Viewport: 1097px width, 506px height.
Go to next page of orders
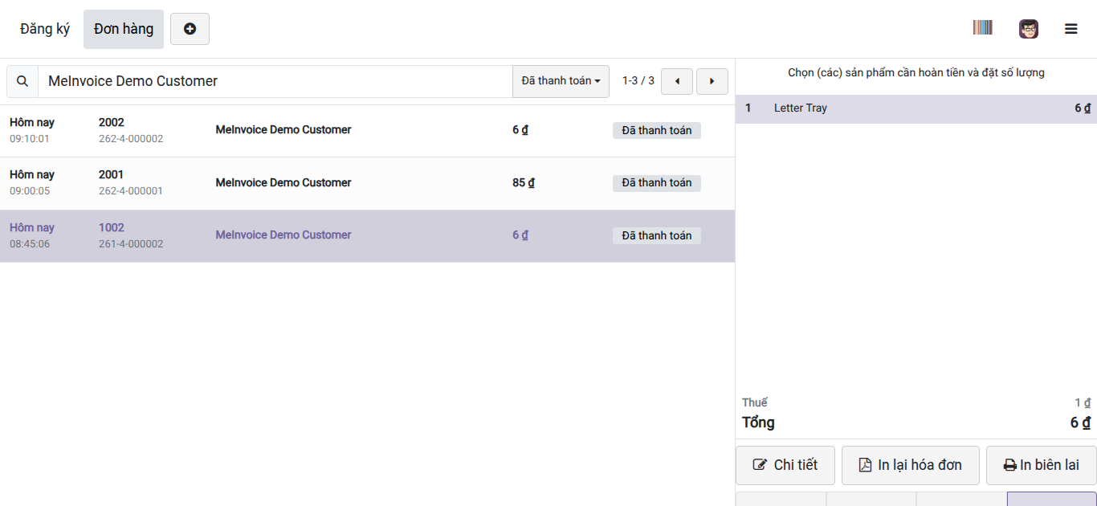712,81
